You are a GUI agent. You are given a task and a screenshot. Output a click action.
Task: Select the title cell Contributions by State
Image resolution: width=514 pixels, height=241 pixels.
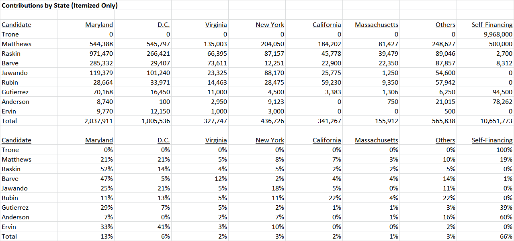point(59,6)
